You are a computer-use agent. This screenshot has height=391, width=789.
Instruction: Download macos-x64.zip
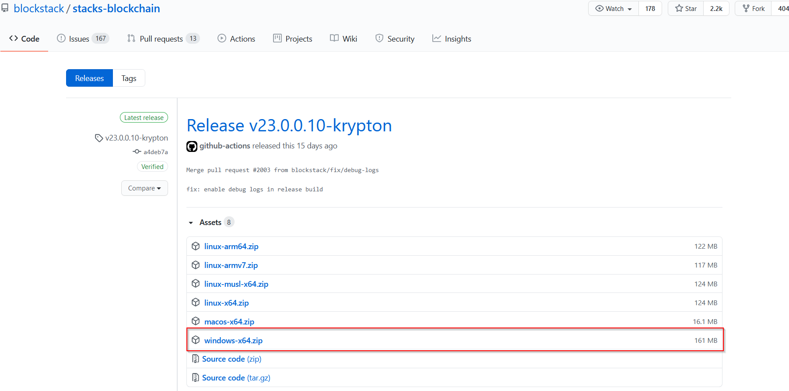point(229,321)
